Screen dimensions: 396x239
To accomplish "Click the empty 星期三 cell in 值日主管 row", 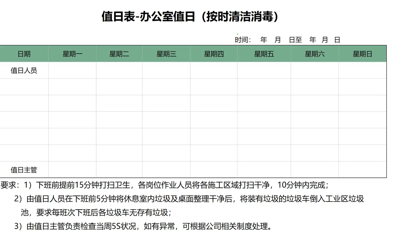I will click(166, 169).
